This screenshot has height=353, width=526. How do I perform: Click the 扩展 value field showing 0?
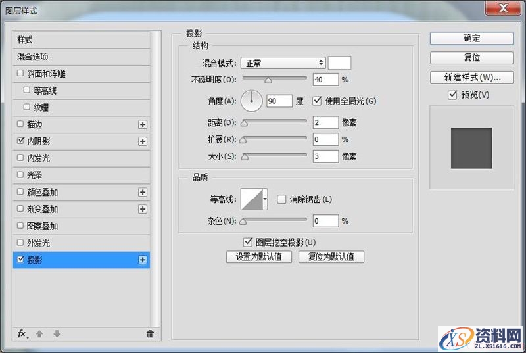pos(325,139)
